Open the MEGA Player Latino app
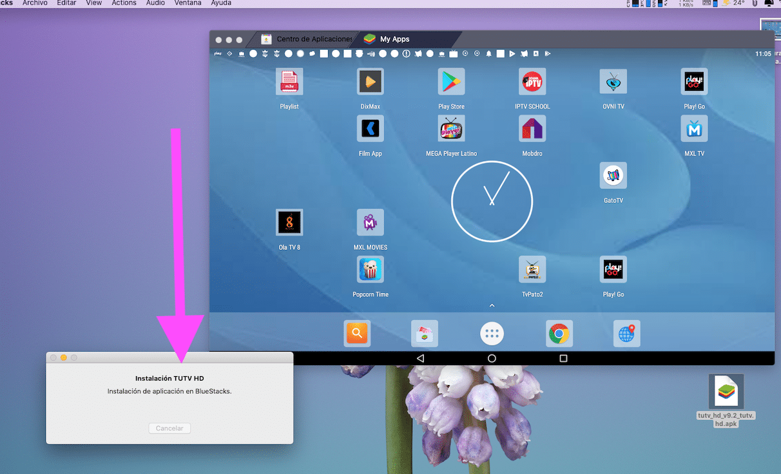The width and height of the screenshot is (781, 474). 451,129
